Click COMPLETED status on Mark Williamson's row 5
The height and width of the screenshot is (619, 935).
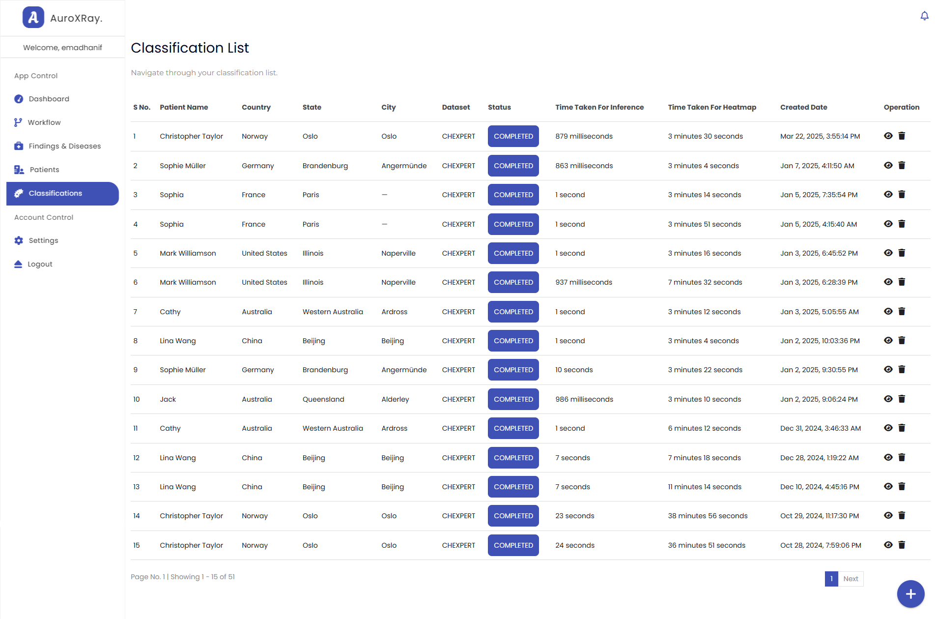513,253
